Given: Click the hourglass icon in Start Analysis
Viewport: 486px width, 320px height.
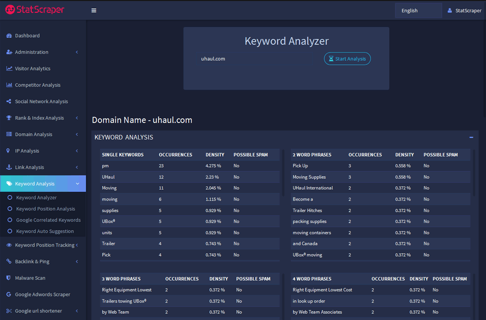Looking at the screenshot, I should pos(331,59).
